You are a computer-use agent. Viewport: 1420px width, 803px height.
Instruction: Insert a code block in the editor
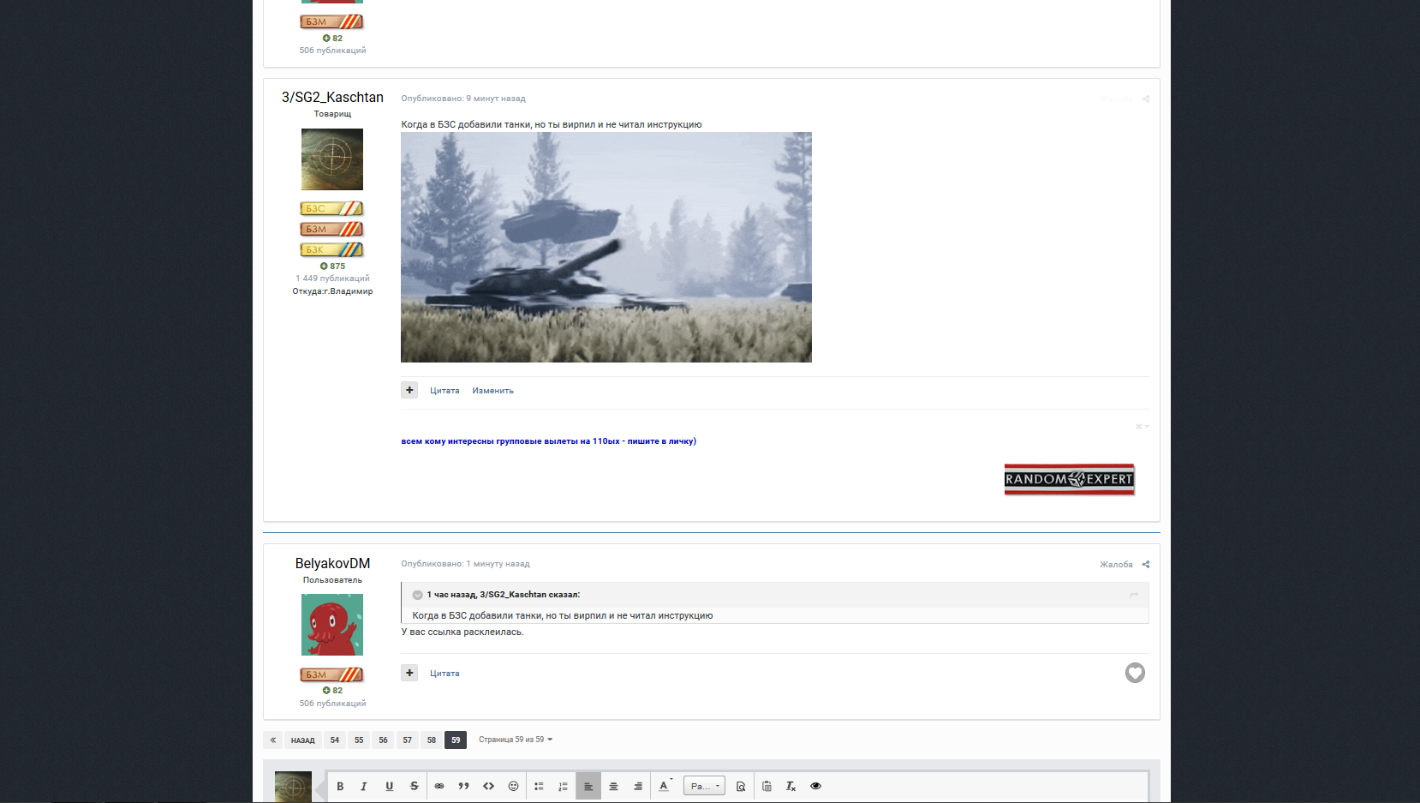(488, 786)
